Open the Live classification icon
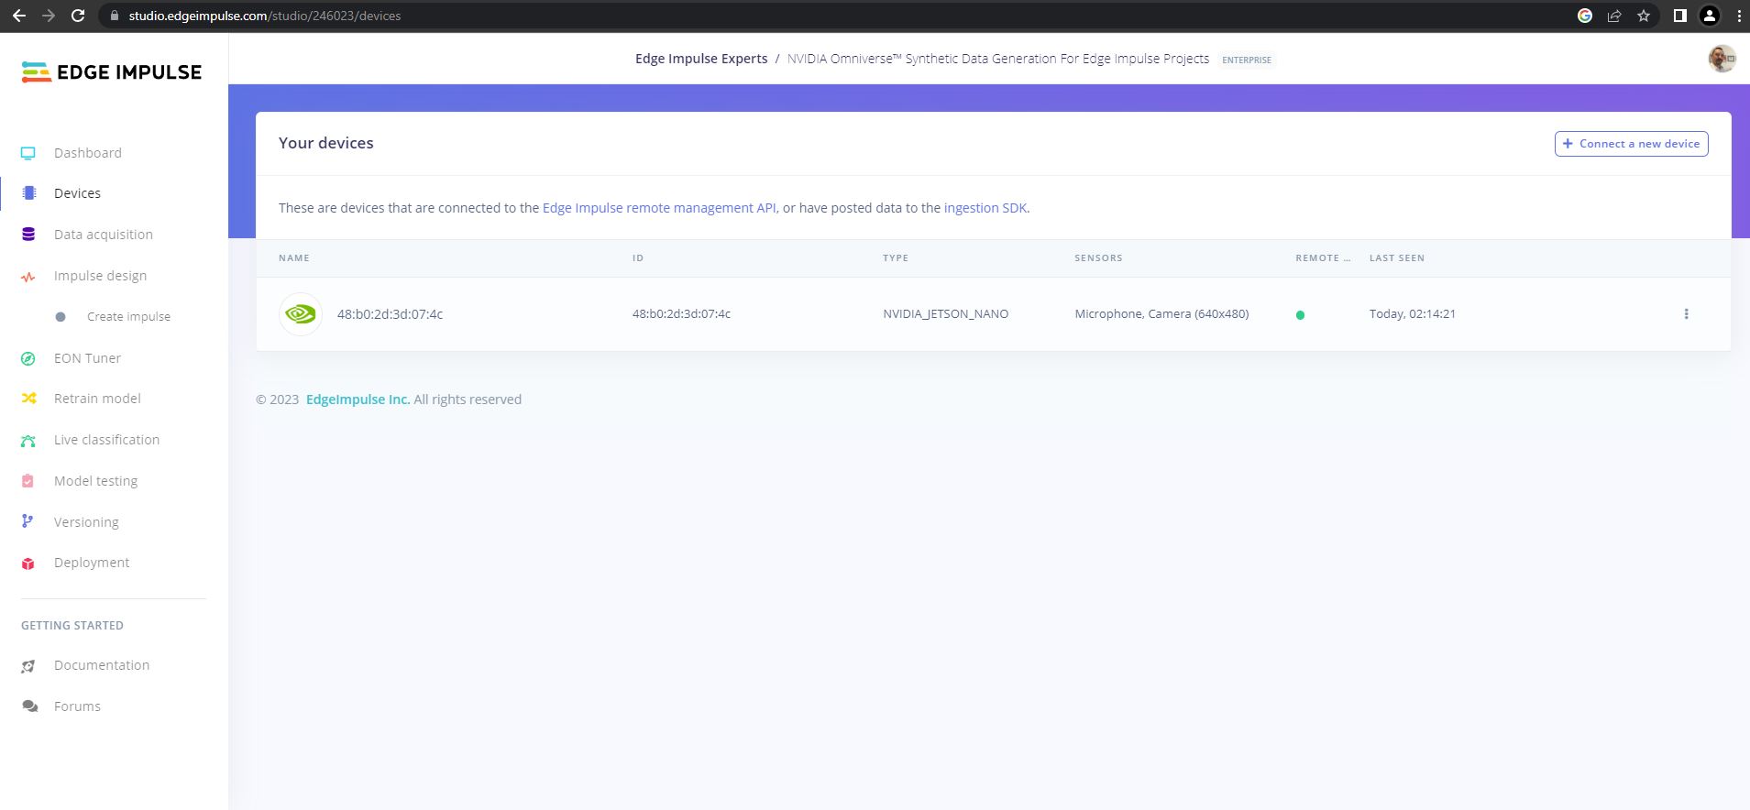The height and width of the screenshot is (810, 1750). [x=28, y=441]
